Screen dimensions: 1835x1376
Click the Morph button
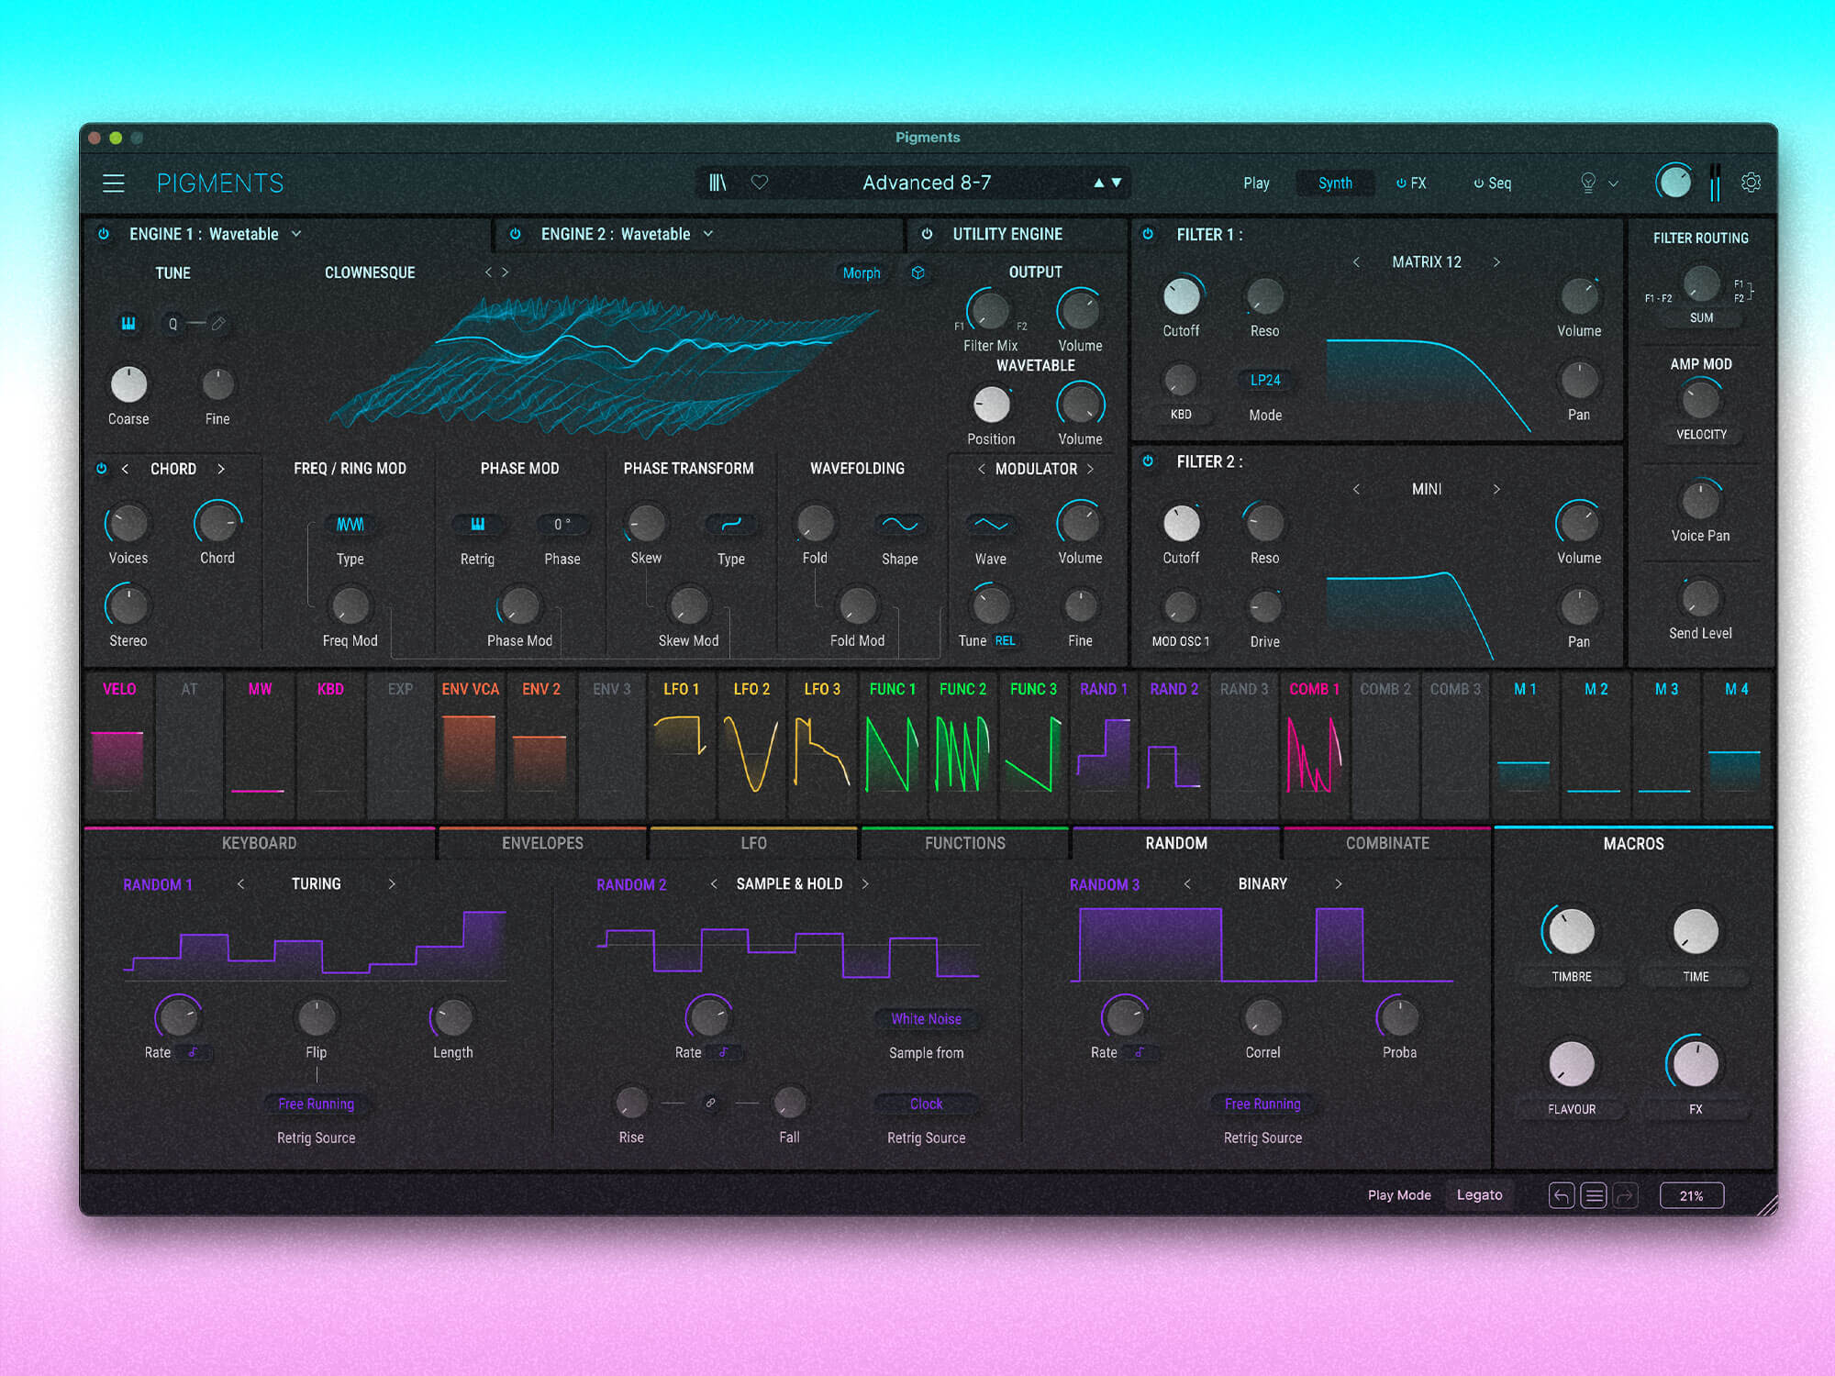tap(861, 272)
